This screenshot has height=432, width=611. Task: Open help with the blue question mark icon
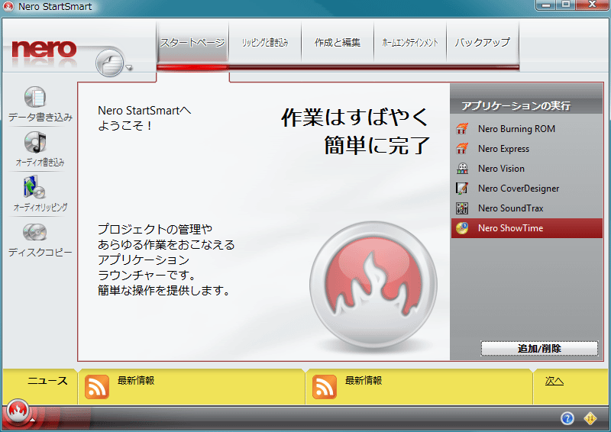567,418
